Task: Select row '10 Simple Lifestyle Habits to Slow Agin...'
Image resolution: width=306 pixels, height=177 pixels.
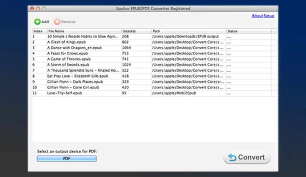Action: (x=83, y=37)
